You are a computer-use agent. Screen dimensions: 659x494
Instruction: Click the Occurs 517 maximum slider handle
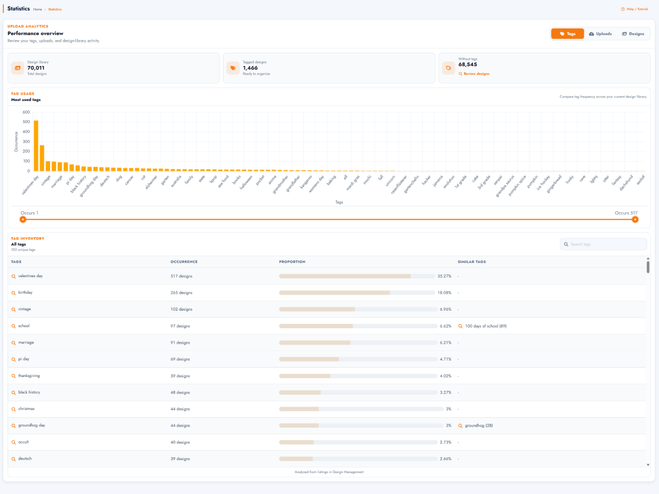[x=635, y=220]
